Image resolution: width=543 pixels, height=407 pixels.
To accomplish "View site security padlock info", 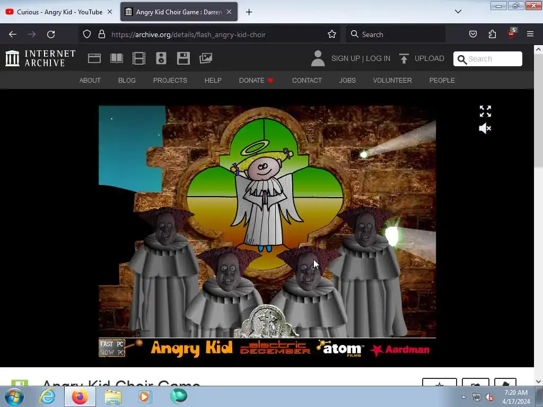I will point(101,34).
